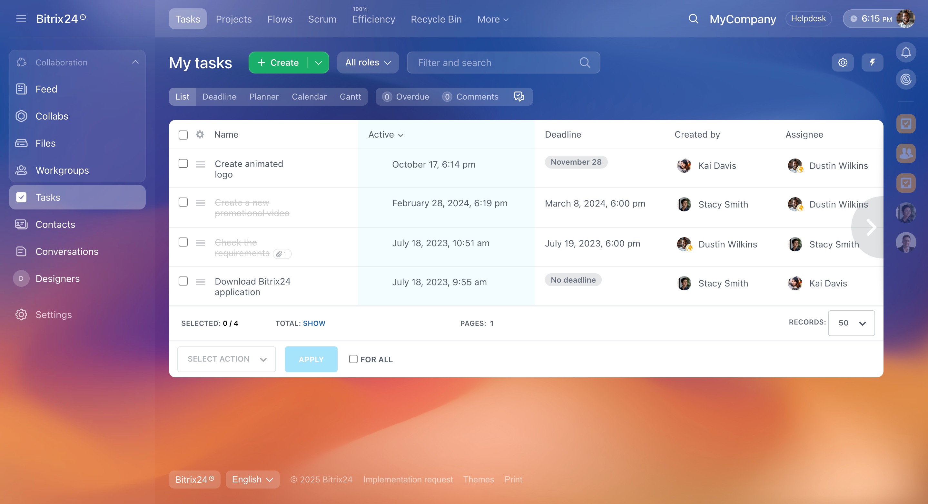Open the Projects tab in top menu
The height and width of the screenshot is (504, 928).
coord(233,19)
